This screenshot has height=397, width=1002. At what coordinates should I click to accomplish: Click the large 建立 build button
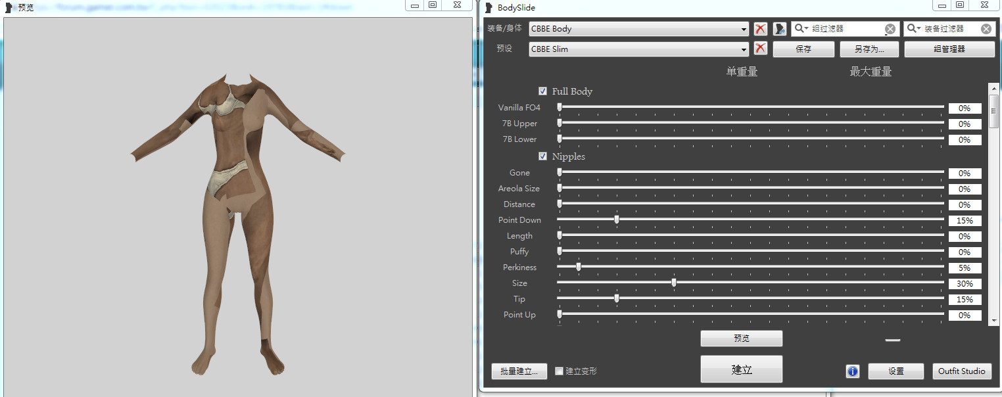pos(742,369)
